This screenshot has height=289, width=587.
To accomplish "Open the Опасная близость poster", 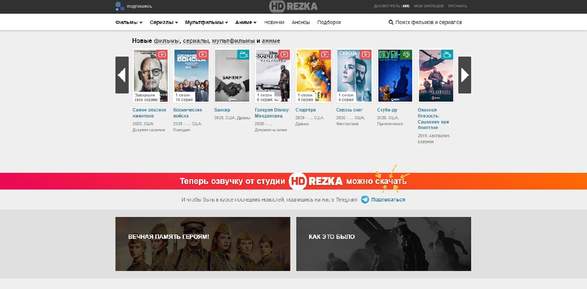I will tap(436, 75).
